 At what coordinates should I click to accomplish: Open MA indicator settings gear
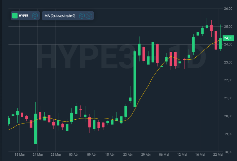coord(82,16)
